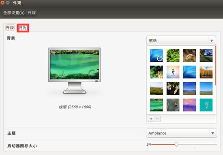Choose the brown wheat grass wallpaper

coord(189,55)
